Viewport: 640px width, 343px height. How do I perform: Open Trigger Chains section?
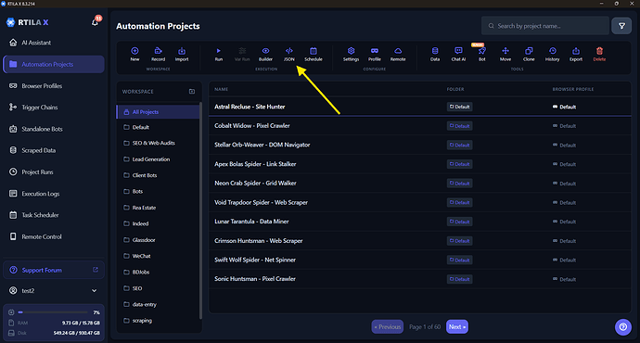pyautogui.click(x=54, y=108)
